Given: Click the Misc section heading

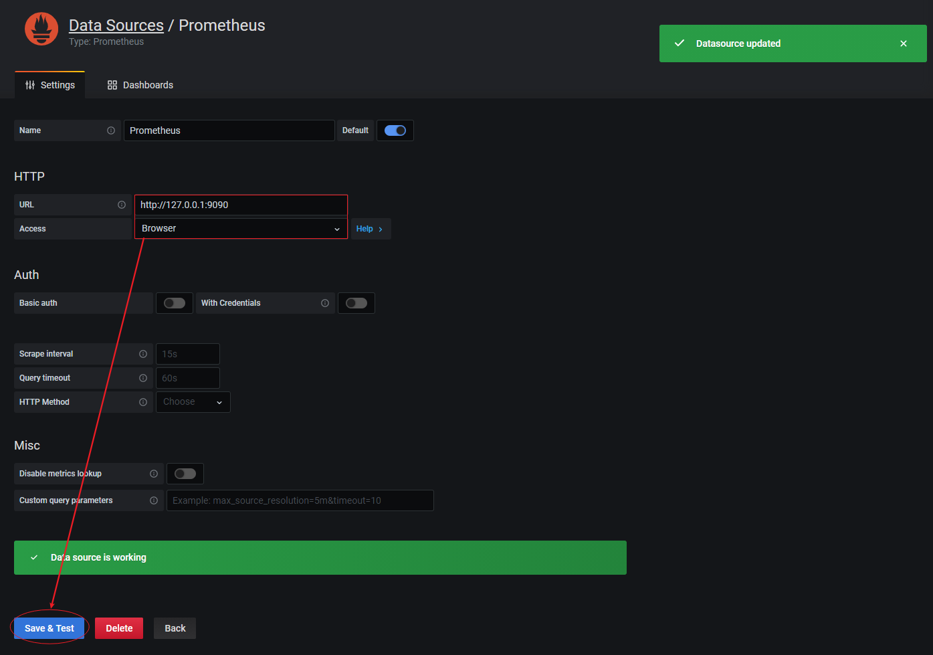Looking at the screenshot, I should click(x=27, y=446).
